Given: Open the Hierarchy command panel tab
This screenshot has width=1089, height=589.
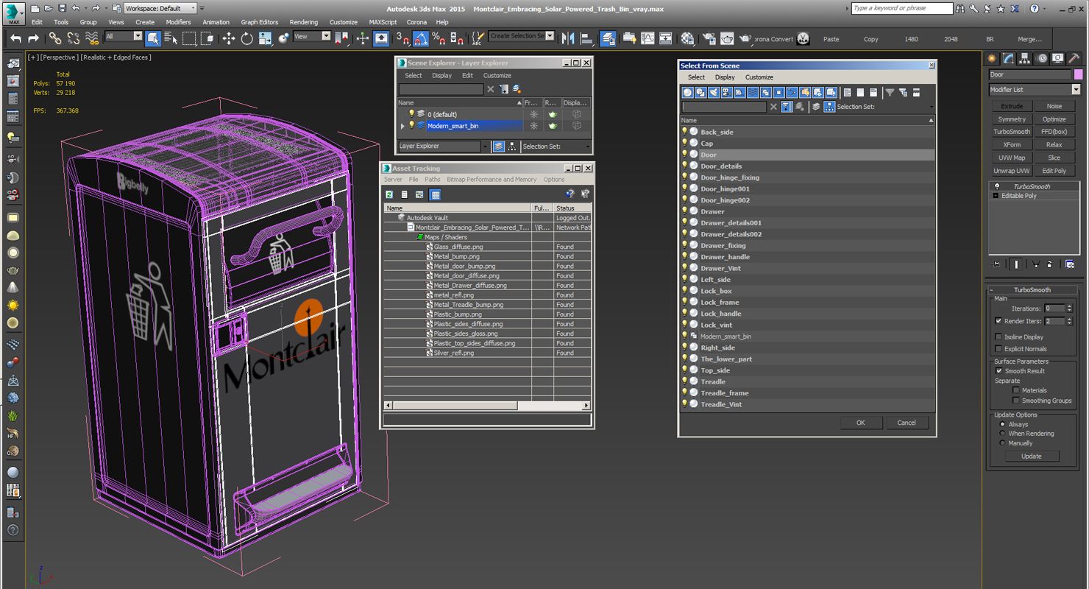Looking at the screenshot, I should point(1025,58).
